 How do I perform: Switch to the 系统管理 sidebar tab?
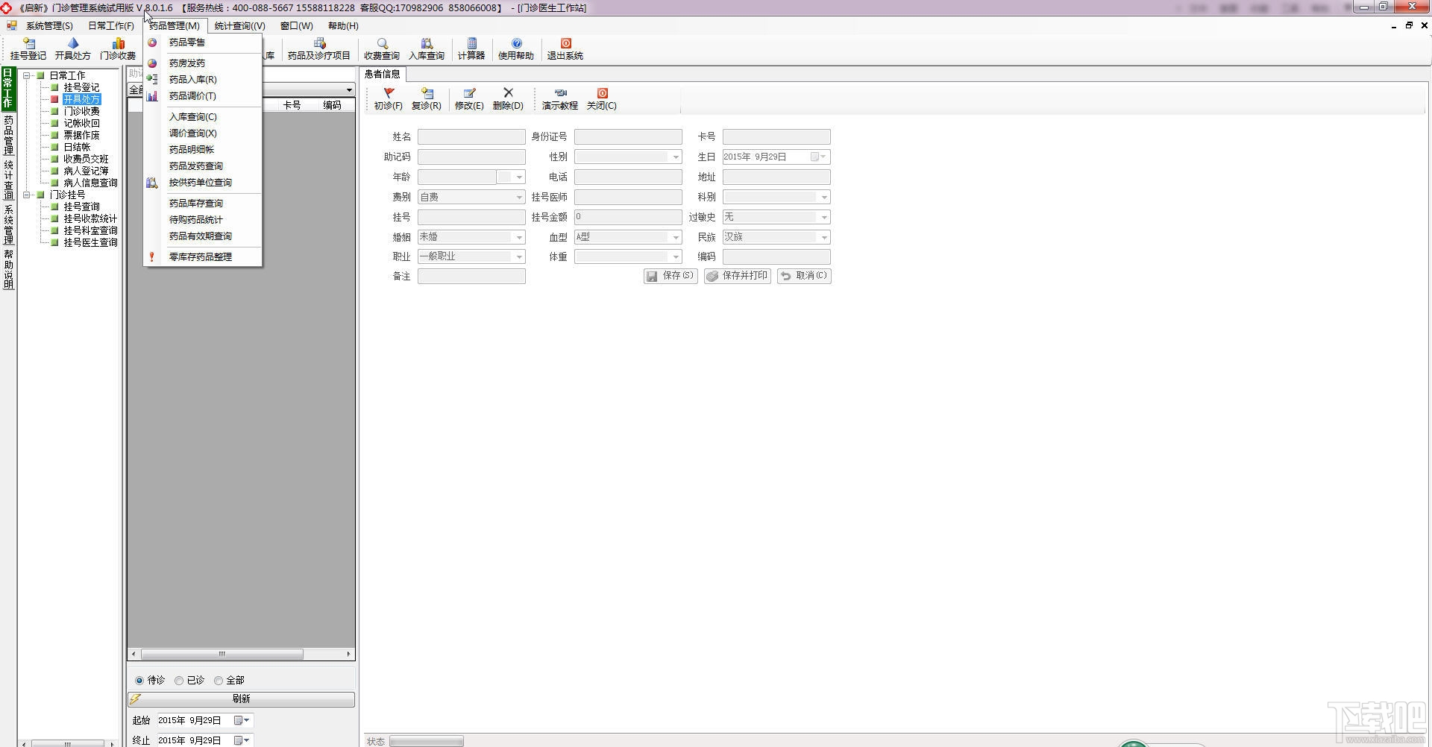9,224
